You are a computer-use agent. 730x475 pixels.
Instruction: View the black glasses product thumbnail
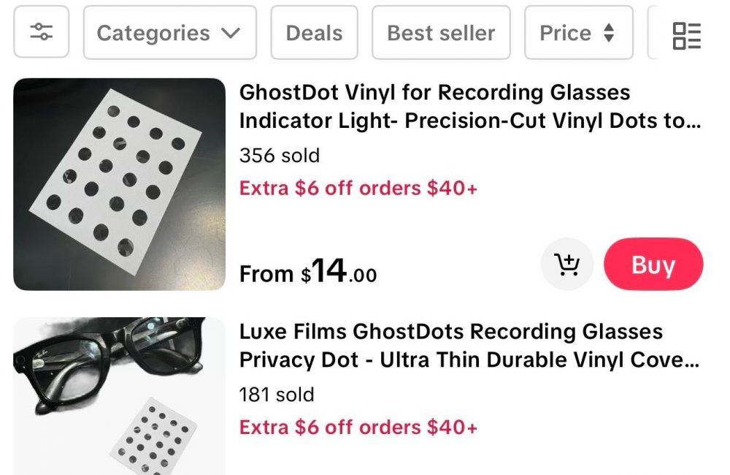tap(120, 396)
